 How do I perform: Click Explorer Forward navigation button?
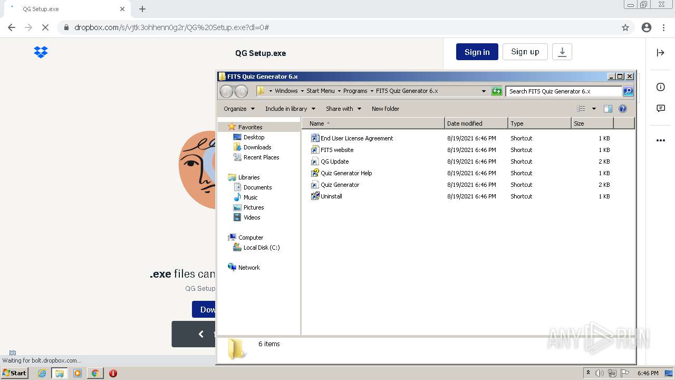coord(241,91)
